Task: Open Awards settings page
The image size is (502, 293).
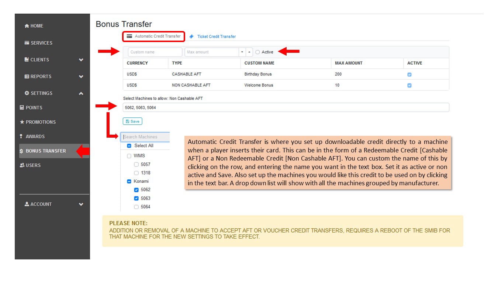Action: 32,137
